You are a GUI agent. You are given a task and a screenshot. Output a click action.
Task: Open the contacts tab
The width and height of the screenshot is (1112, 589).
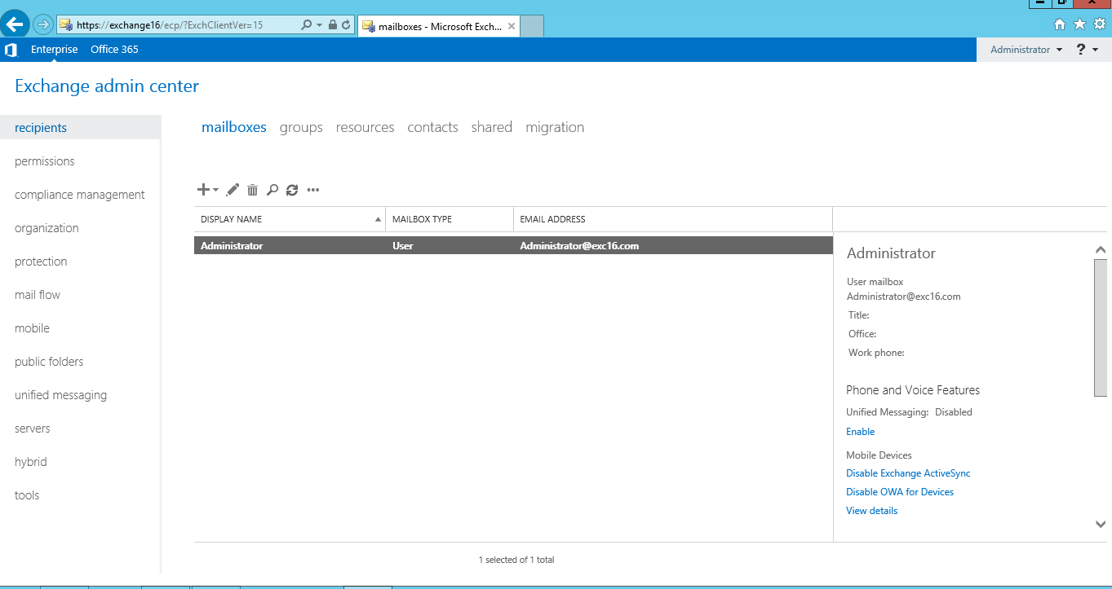(432, 127)
